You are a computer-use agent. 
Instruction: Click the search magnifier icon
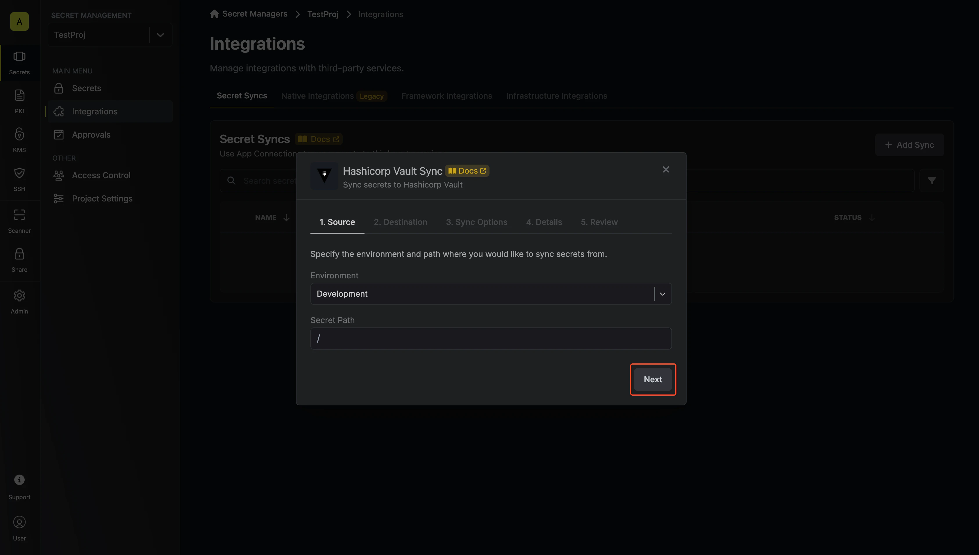click(x=231, y=181)
